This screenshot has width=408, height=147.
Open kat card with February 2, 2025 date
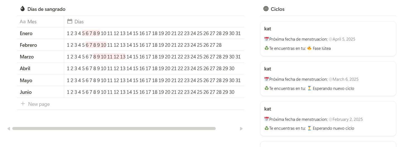(328, 119)
